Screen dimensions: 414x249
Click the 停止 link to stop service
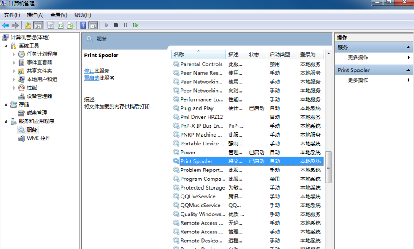click(89, 71)
